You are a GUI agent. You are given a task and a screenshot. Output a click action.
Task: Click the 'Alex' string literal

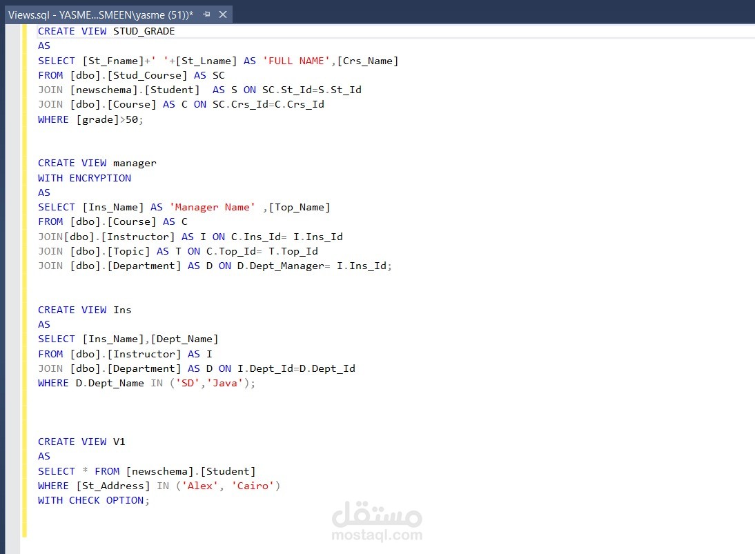click(x=200, y=486)
